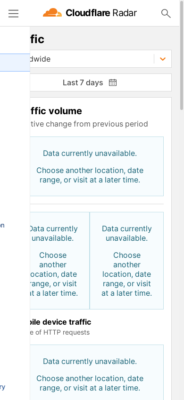Open the hamburger navigation menu
The width and height of the screenshot is (184, 400).
click(x=14, y=13)
